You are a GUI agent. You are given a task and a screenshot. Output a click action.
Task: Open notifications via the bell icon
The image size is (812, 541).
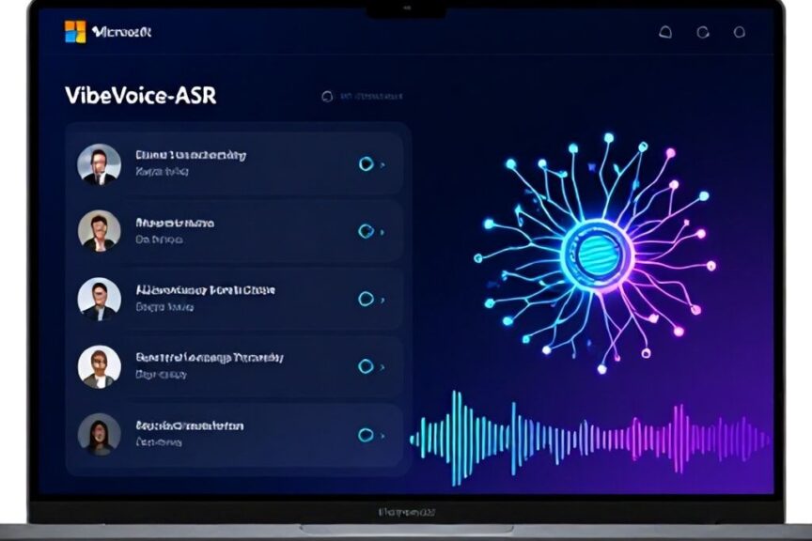click(x=665, y=32)
